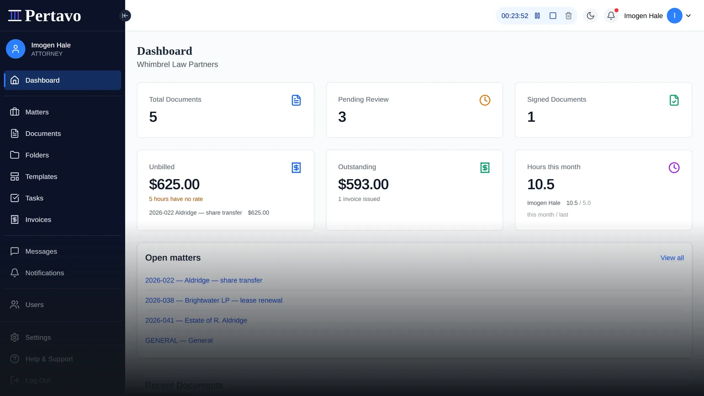Click Pending Review clock icon

(x=485, y=100)
